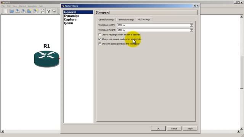Click the toolbar icon showing letter b
The image size is (244, 137).
48,11
